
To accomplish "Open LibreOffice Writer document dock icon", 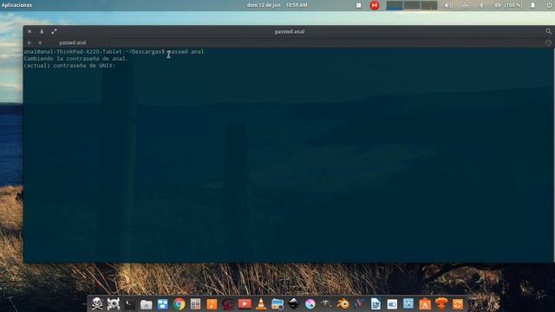I will (375, 304).
